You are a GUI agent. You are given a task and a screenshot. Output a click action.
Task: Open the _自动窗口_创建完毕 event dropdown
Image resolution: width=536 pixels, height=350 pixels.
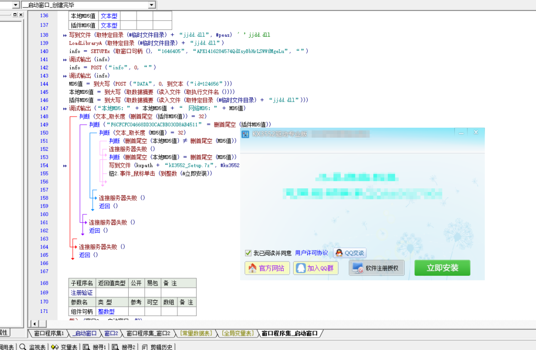point(152,4)
